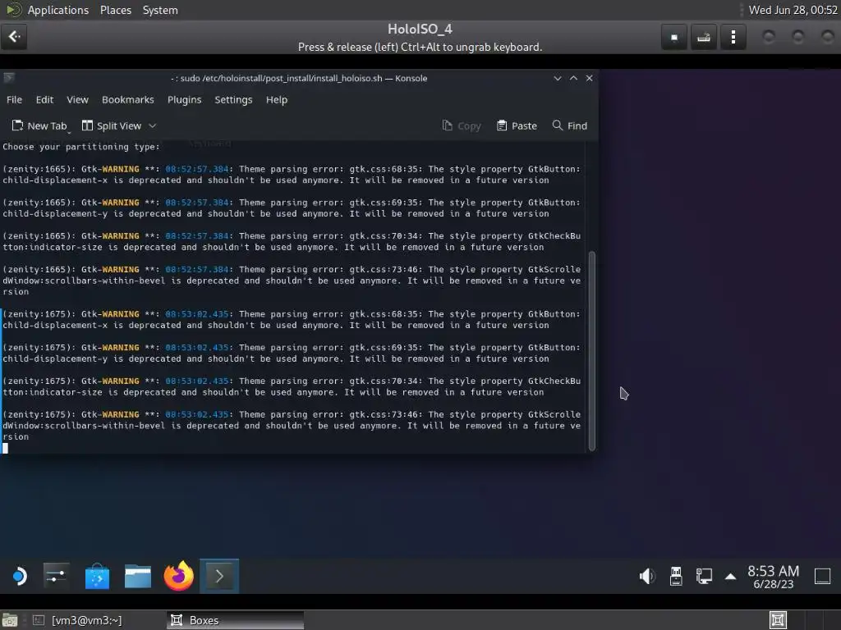This screenshot has width=841, height=630.
Task: Open the Boxes three-dot menu
Action: [x=733, y=37]
